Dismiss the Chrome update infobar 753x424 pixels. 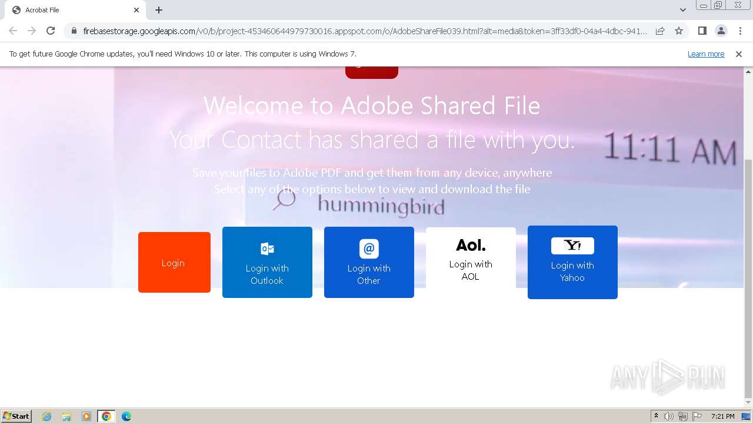coord(739,54)
